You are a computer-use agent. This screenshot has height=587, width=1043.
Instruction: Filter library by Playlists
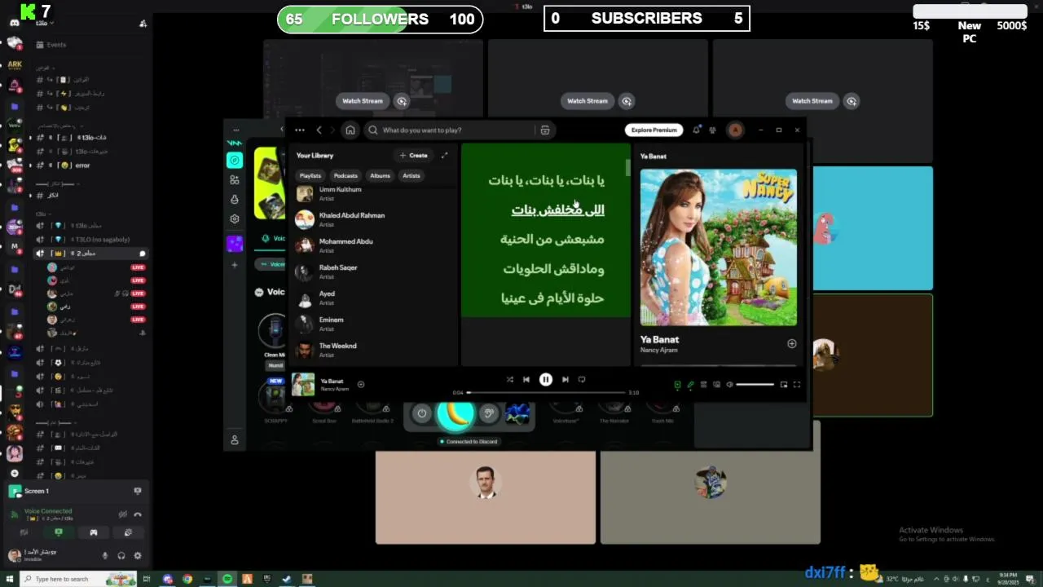point(310,175)
